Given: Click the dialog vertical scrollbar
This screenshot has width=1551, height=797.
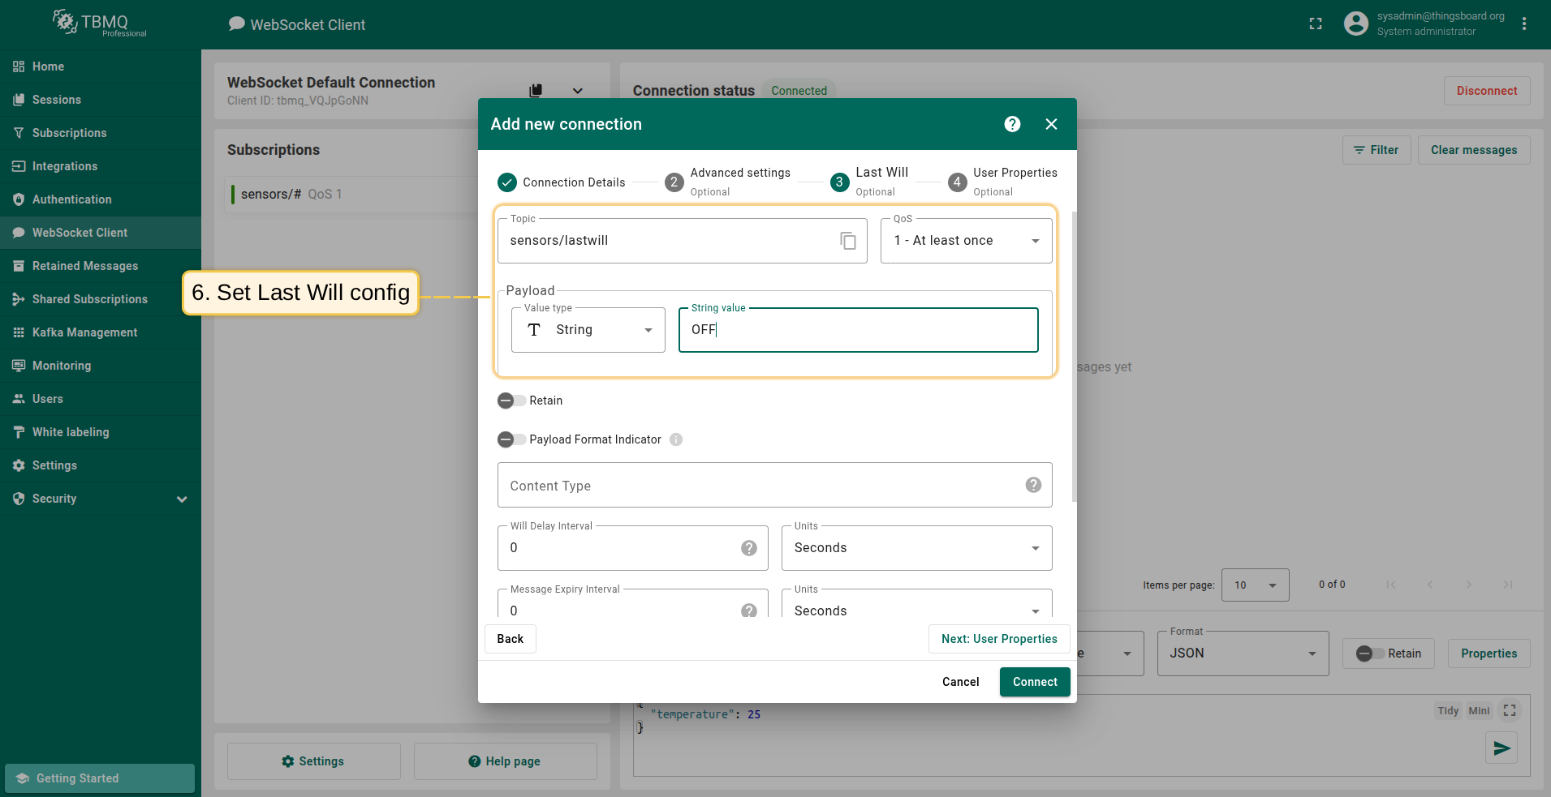Looking at the screenshot, I should [x=1074, y=357].
